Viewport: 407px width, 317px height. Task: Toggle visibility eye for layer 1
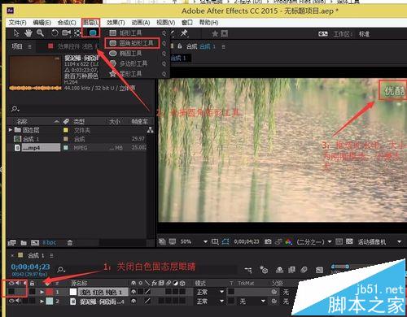[11, 292]
